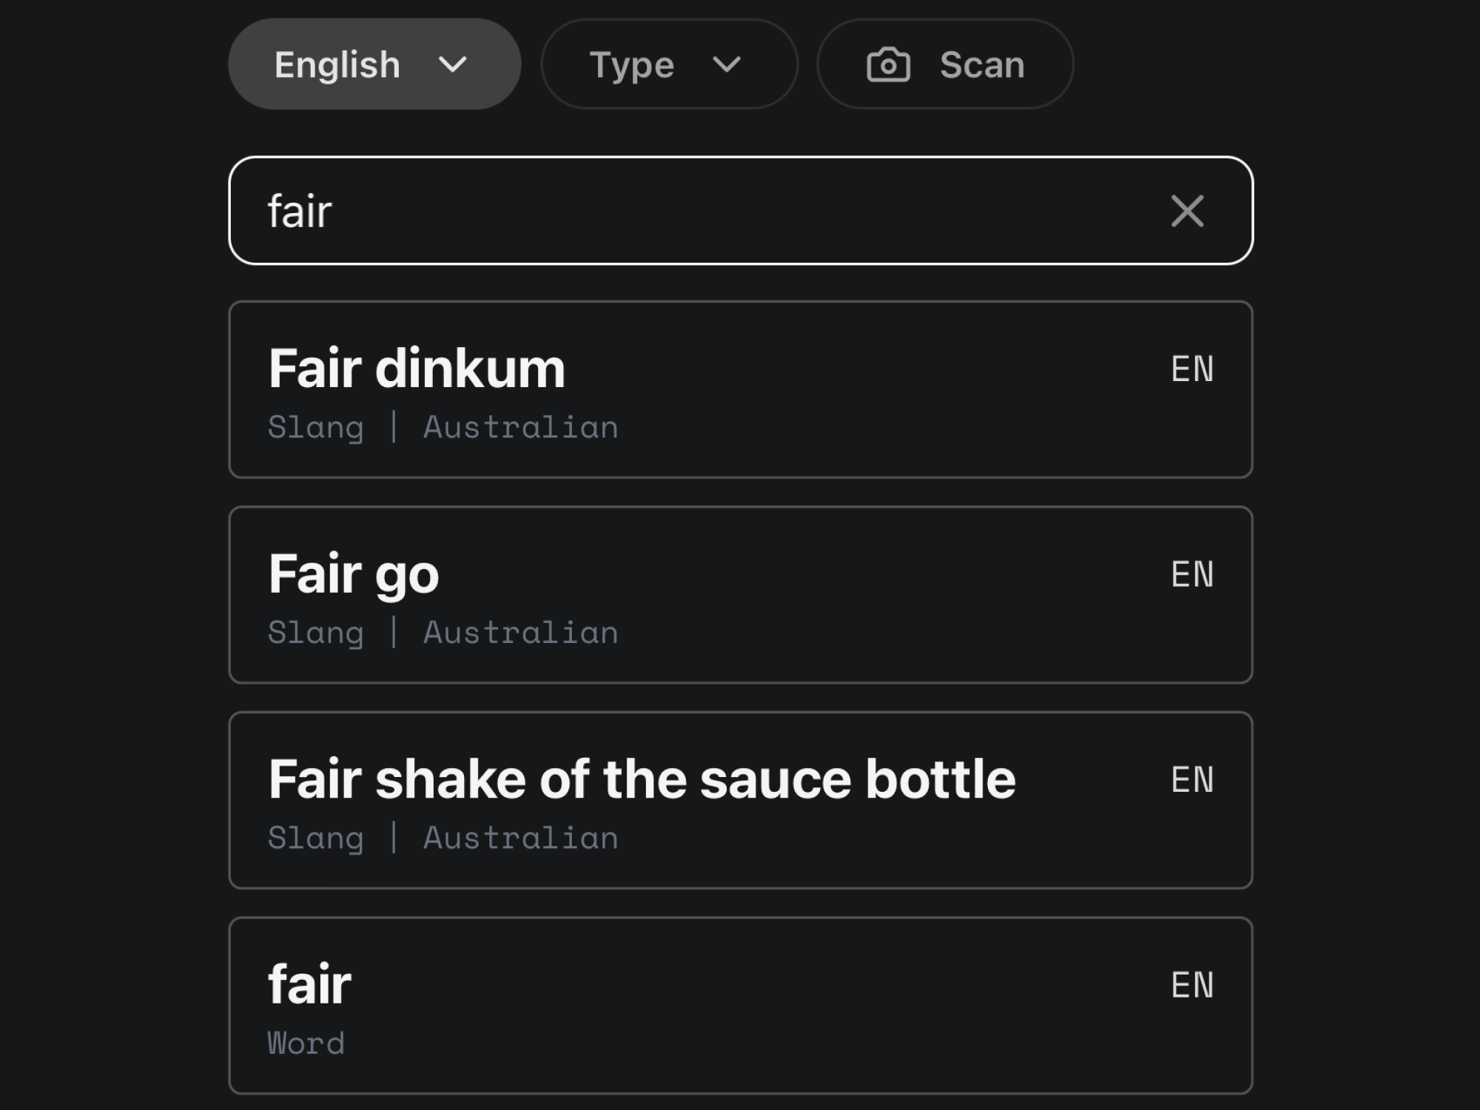
Task: Click the Australian tag under Fair go
Action: pyautogui.click(x=520, y=633)
